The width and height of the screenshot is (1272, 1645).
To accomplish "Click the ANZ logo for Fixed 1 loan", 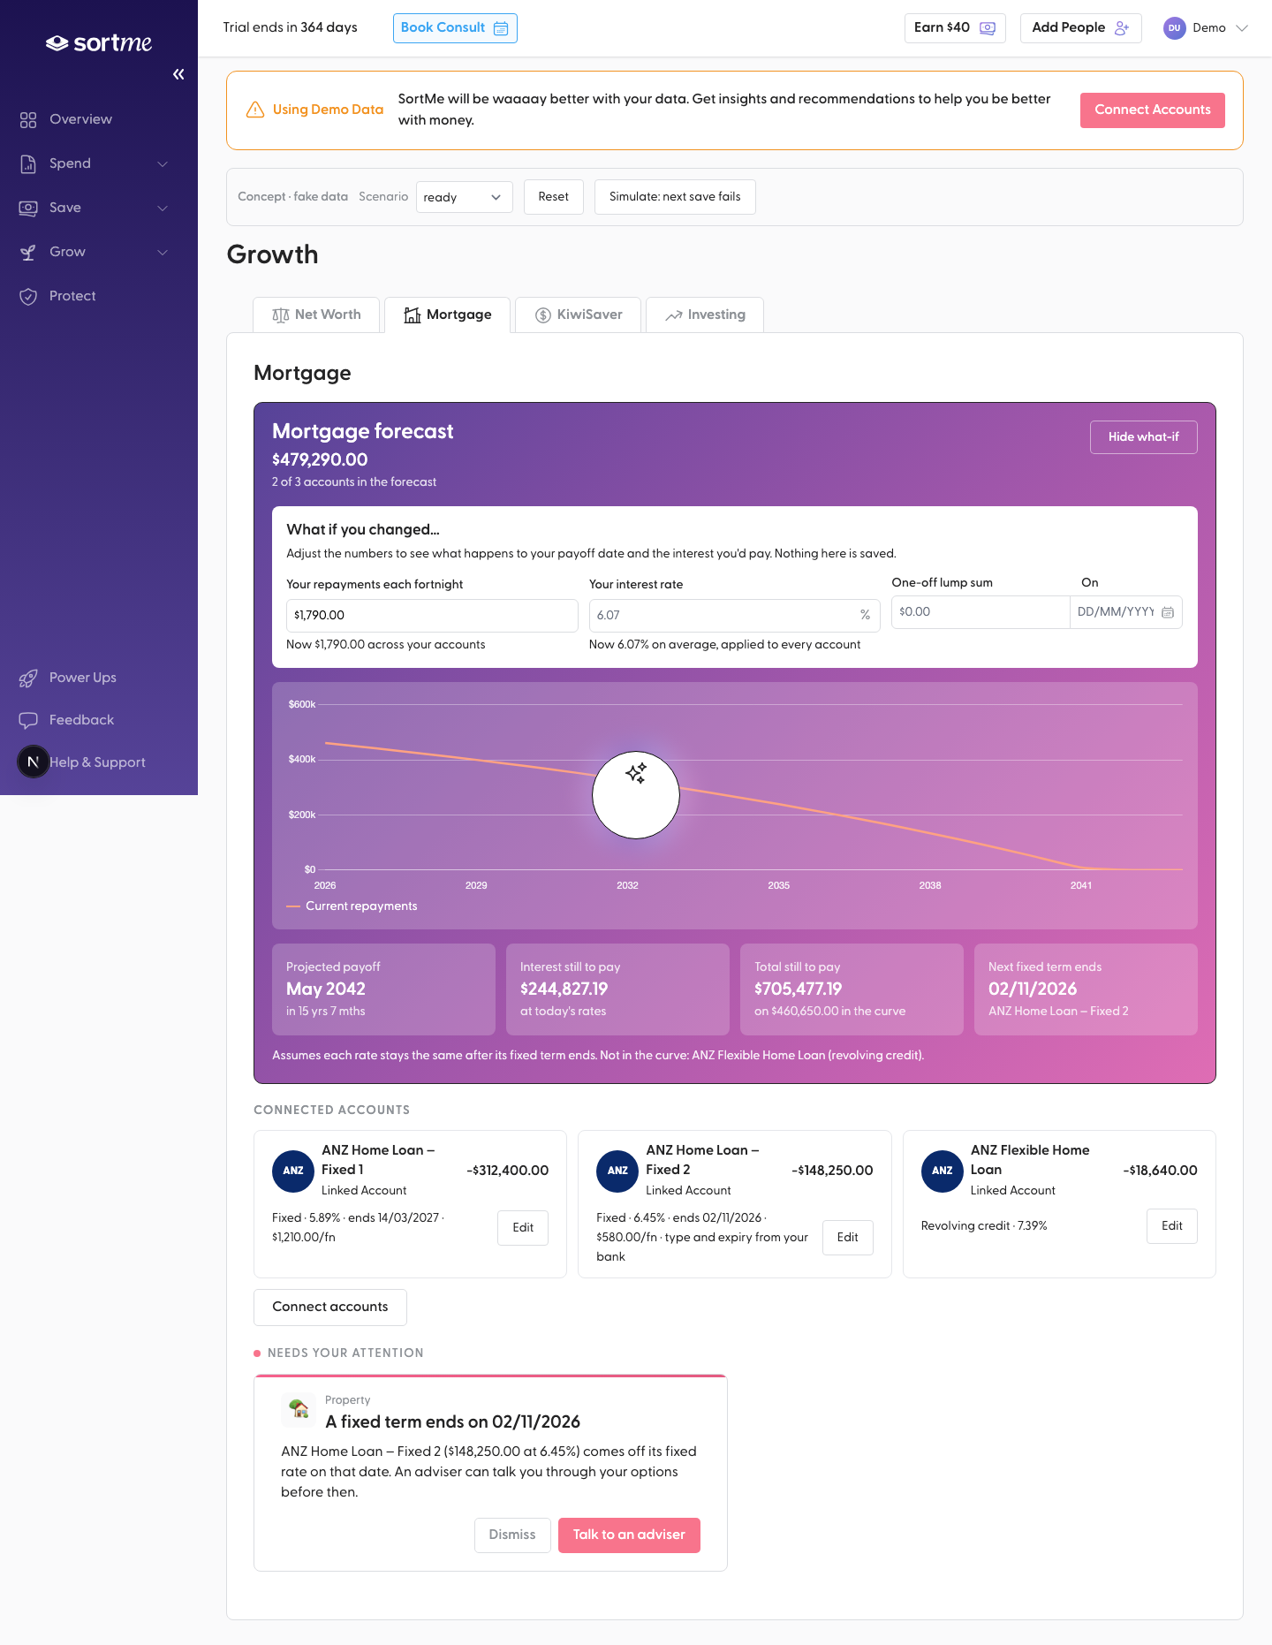I will click(x=293, y=1171).
